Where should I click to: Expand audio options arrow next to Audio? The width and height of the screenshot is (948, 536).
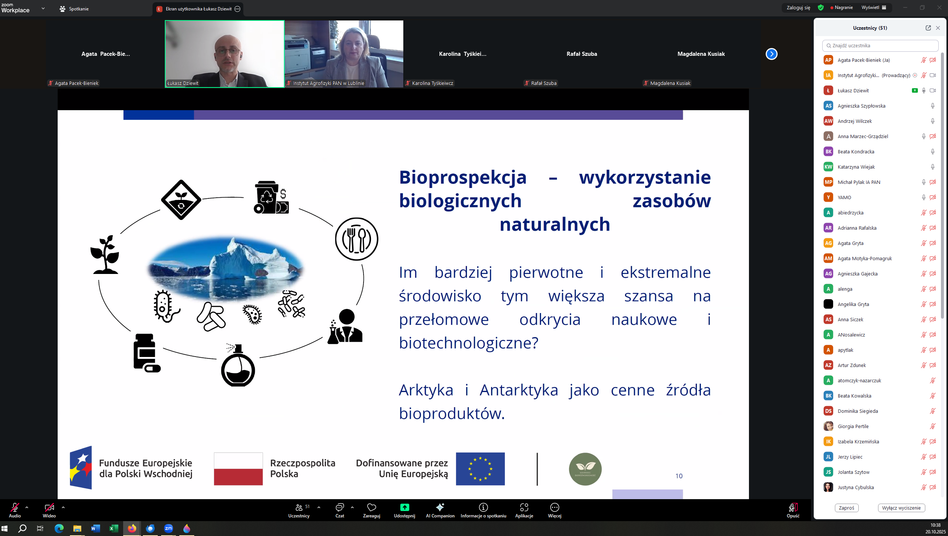click(x=27, y=507)
